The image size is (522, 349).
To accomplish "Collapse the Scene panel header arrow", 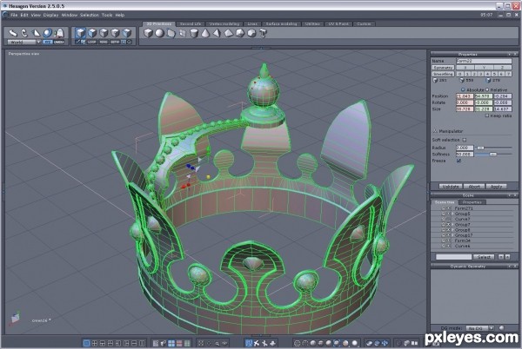I will (x=509, y=195).
